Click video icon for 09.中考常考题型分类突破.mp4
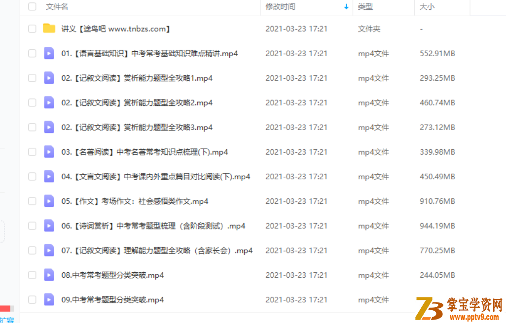506x323 pixels. [x=49, y=299]
